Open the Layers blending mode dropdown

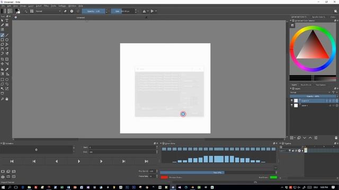coord(310,92)
